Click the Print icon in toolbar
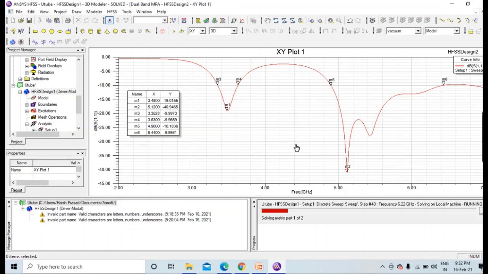Image resolution: width=488 pixels, height=274 pixels. point(67,21)
